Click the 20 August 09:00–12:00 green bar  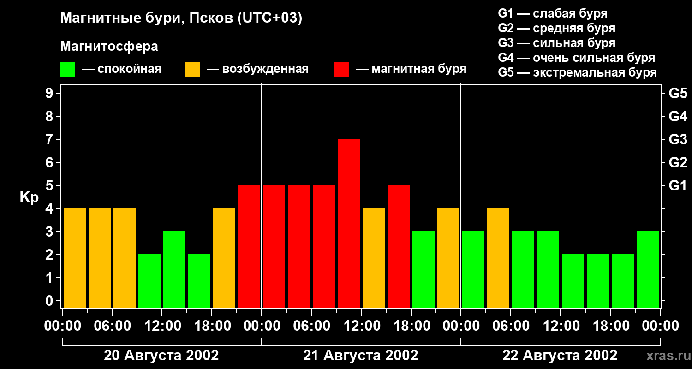[x=149, y=281]
